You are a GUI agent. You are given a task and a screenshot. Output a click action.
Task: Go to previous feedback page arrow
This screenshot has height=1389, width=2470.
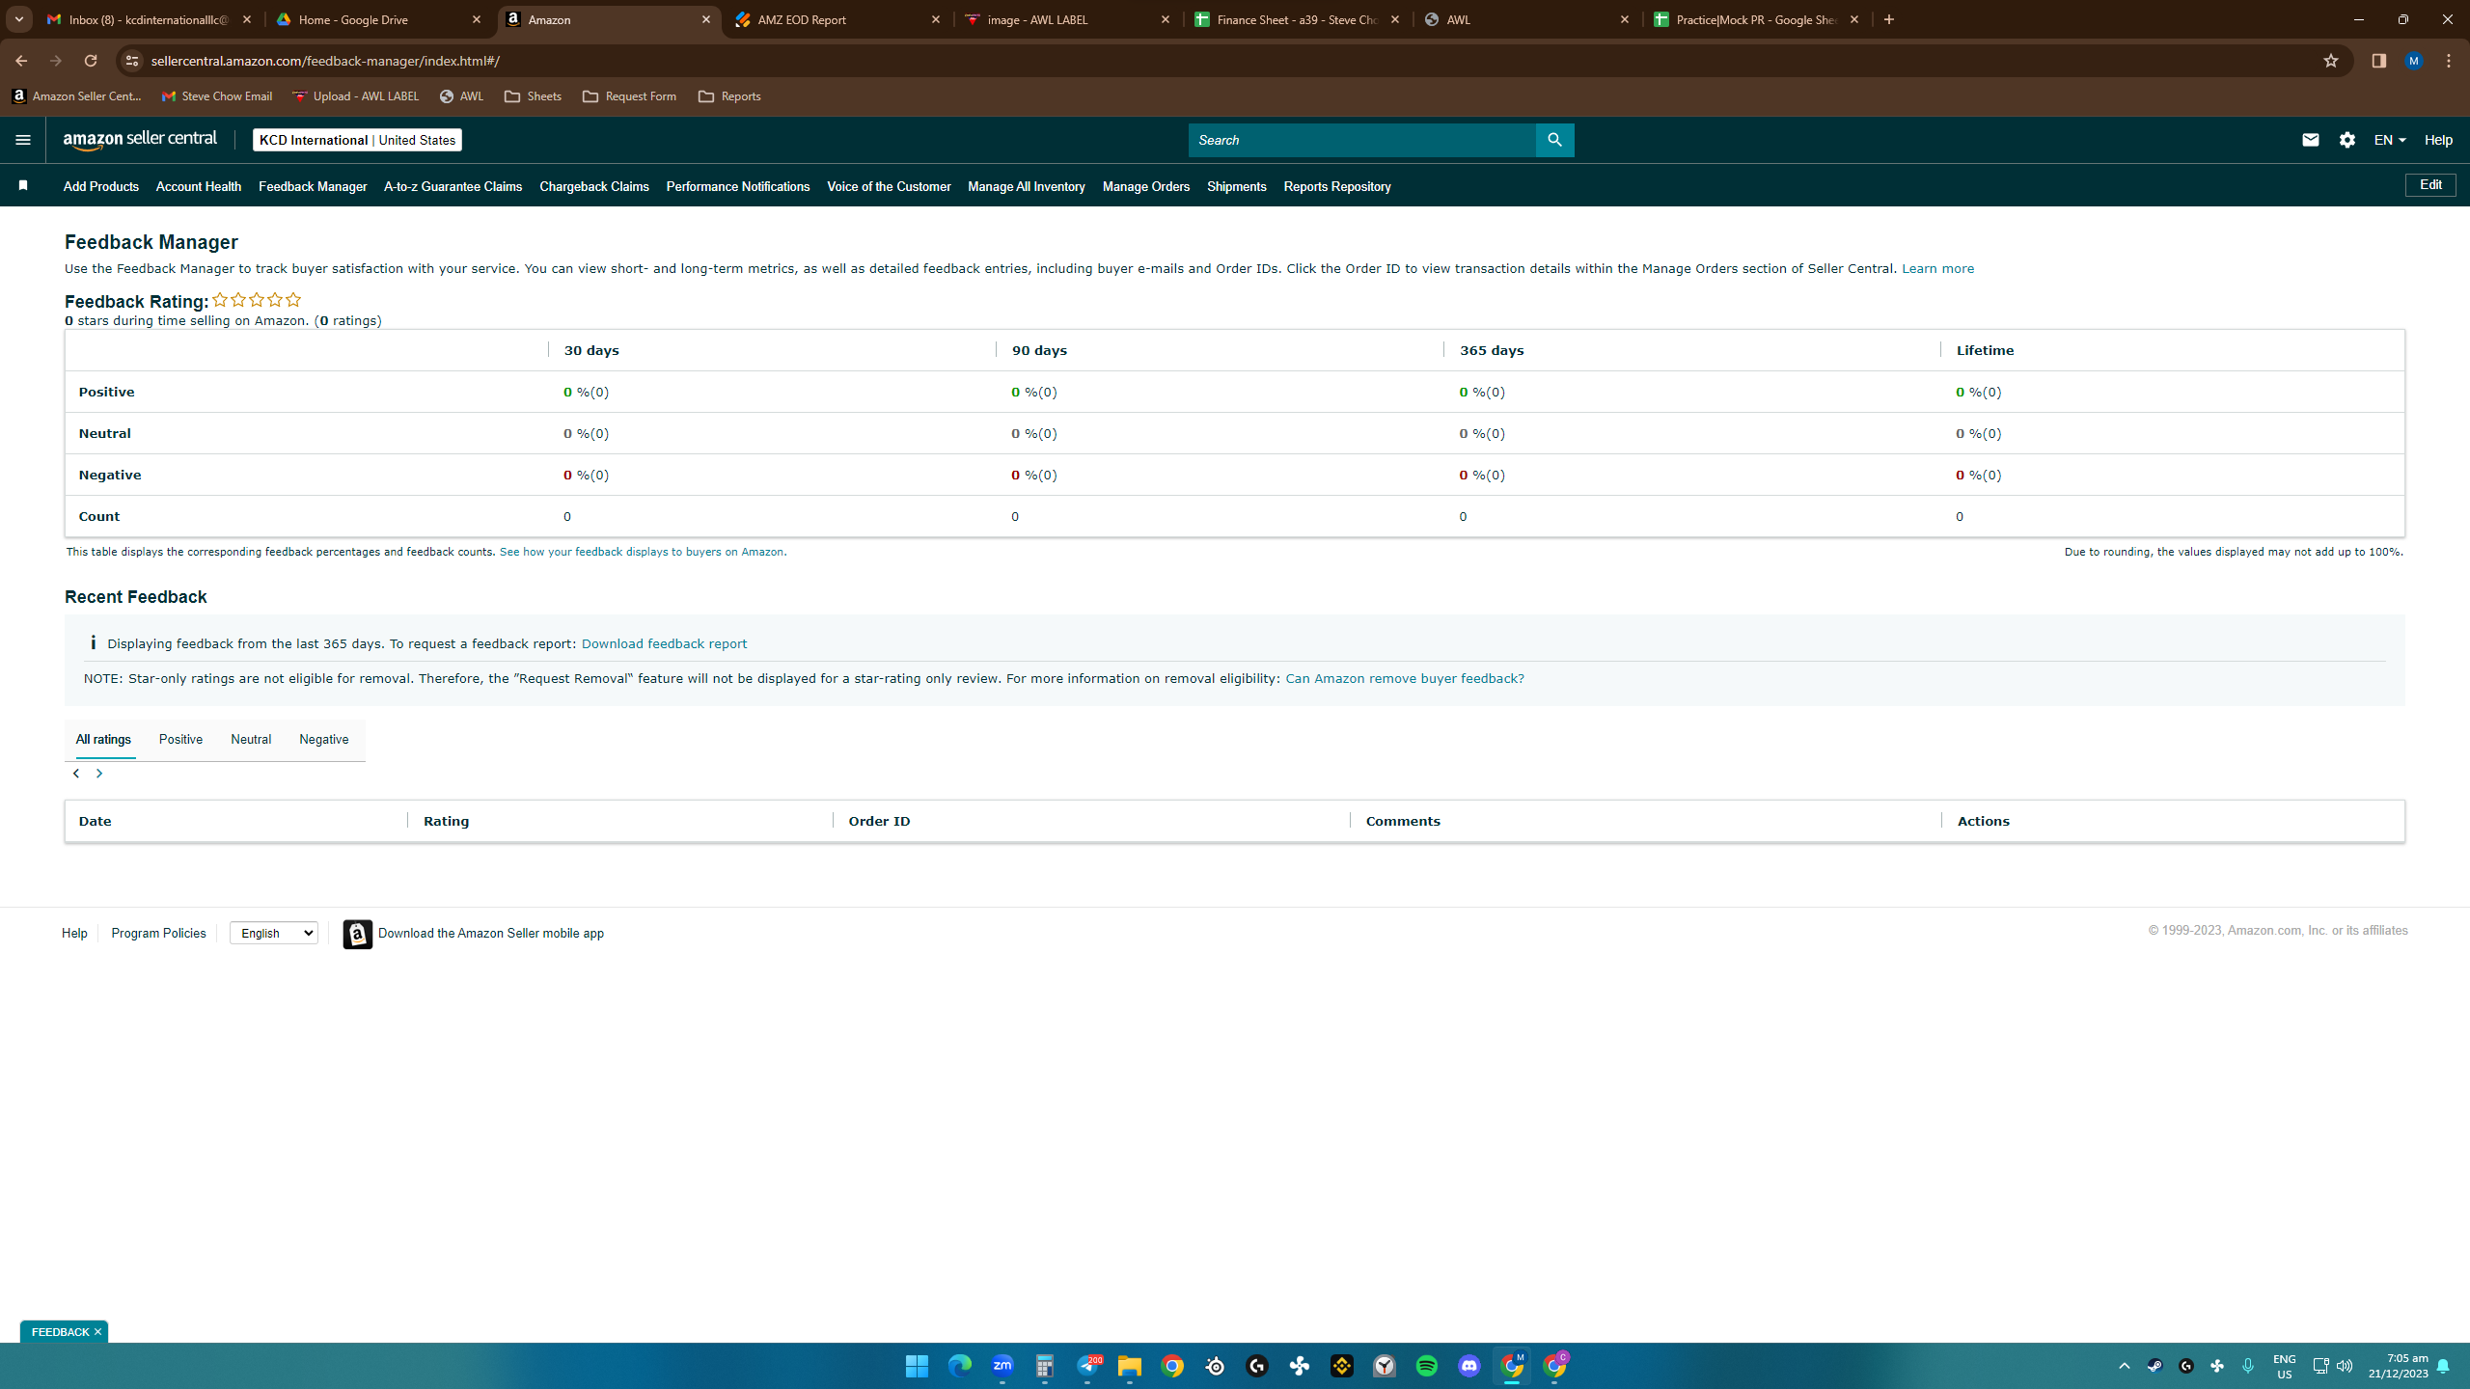coord(76,774)
